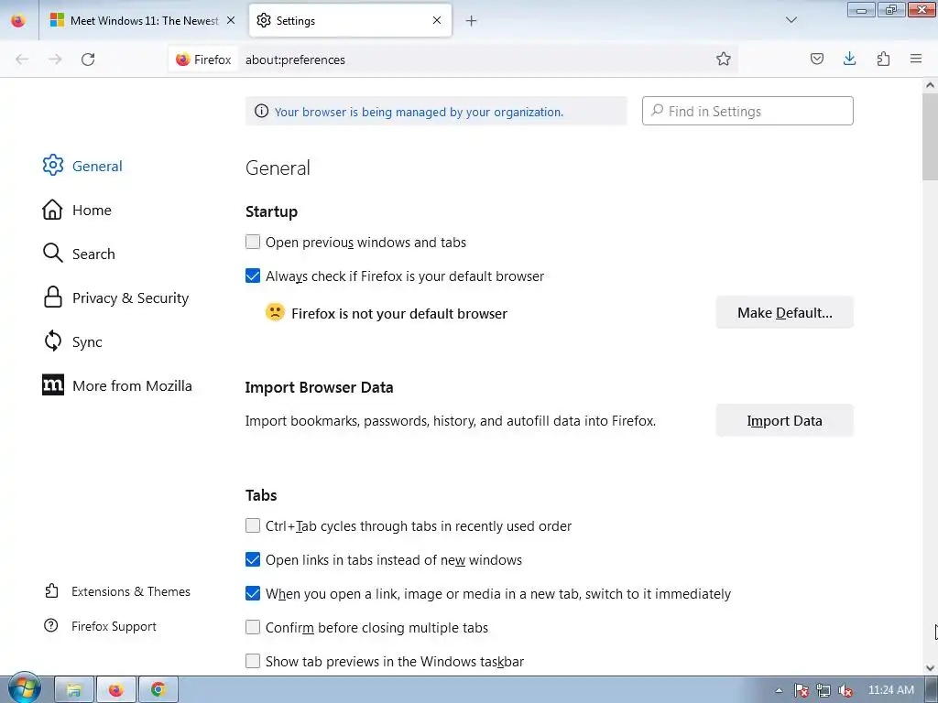Image resolution: width=938 pixels, height=703 pixels.
Task: Enable Ctrl+Tab cycles through tabs option
Action: coord(253,525)
